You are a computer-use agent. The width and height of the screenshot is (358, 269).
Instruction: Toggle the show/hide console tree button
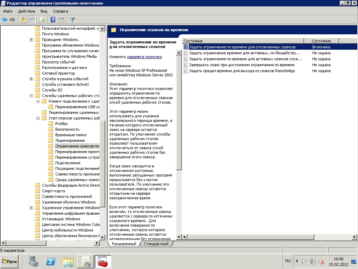click(x=31, y=20)
